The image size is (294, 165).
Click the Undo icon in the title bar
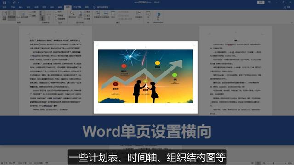(x=9, y=2)
